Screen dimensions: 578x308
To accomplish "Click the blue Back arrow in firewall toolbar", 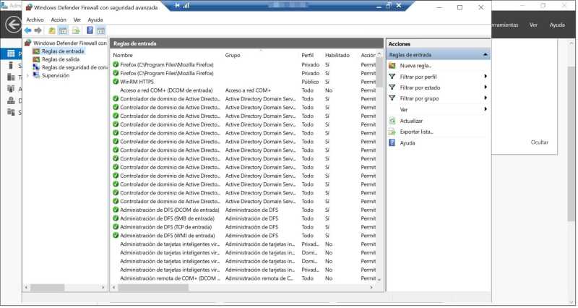I will pos(27,30).
